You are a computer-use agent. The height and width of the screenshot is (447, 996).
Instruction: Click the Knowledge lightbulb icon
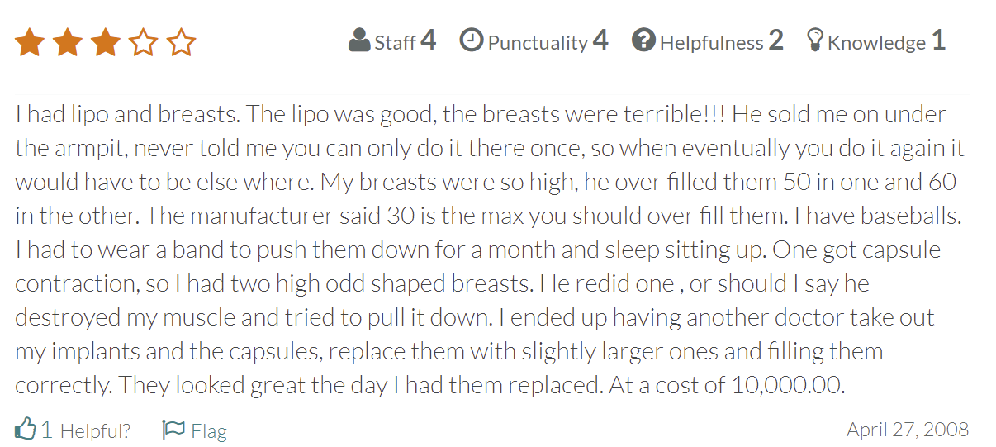[x=815, y=40]
